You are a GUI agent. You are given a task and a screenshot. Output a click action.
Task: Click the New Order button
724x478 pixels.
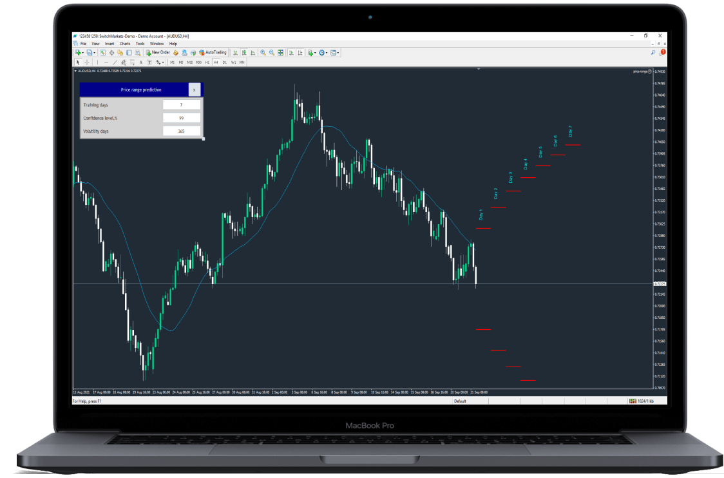[x=158, y=53]
